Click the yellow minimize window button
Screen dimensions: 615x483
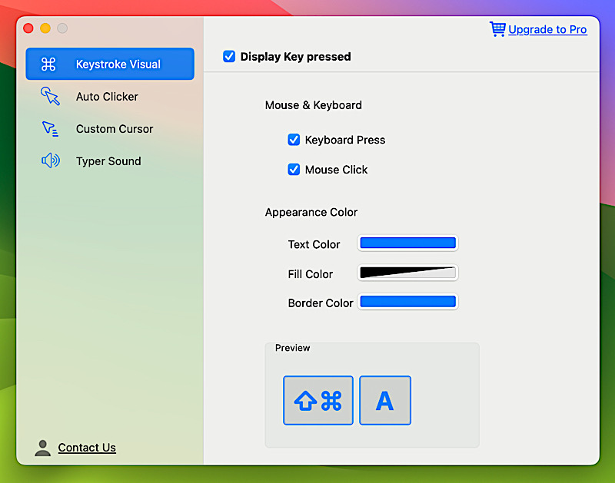tap(45, 28)
